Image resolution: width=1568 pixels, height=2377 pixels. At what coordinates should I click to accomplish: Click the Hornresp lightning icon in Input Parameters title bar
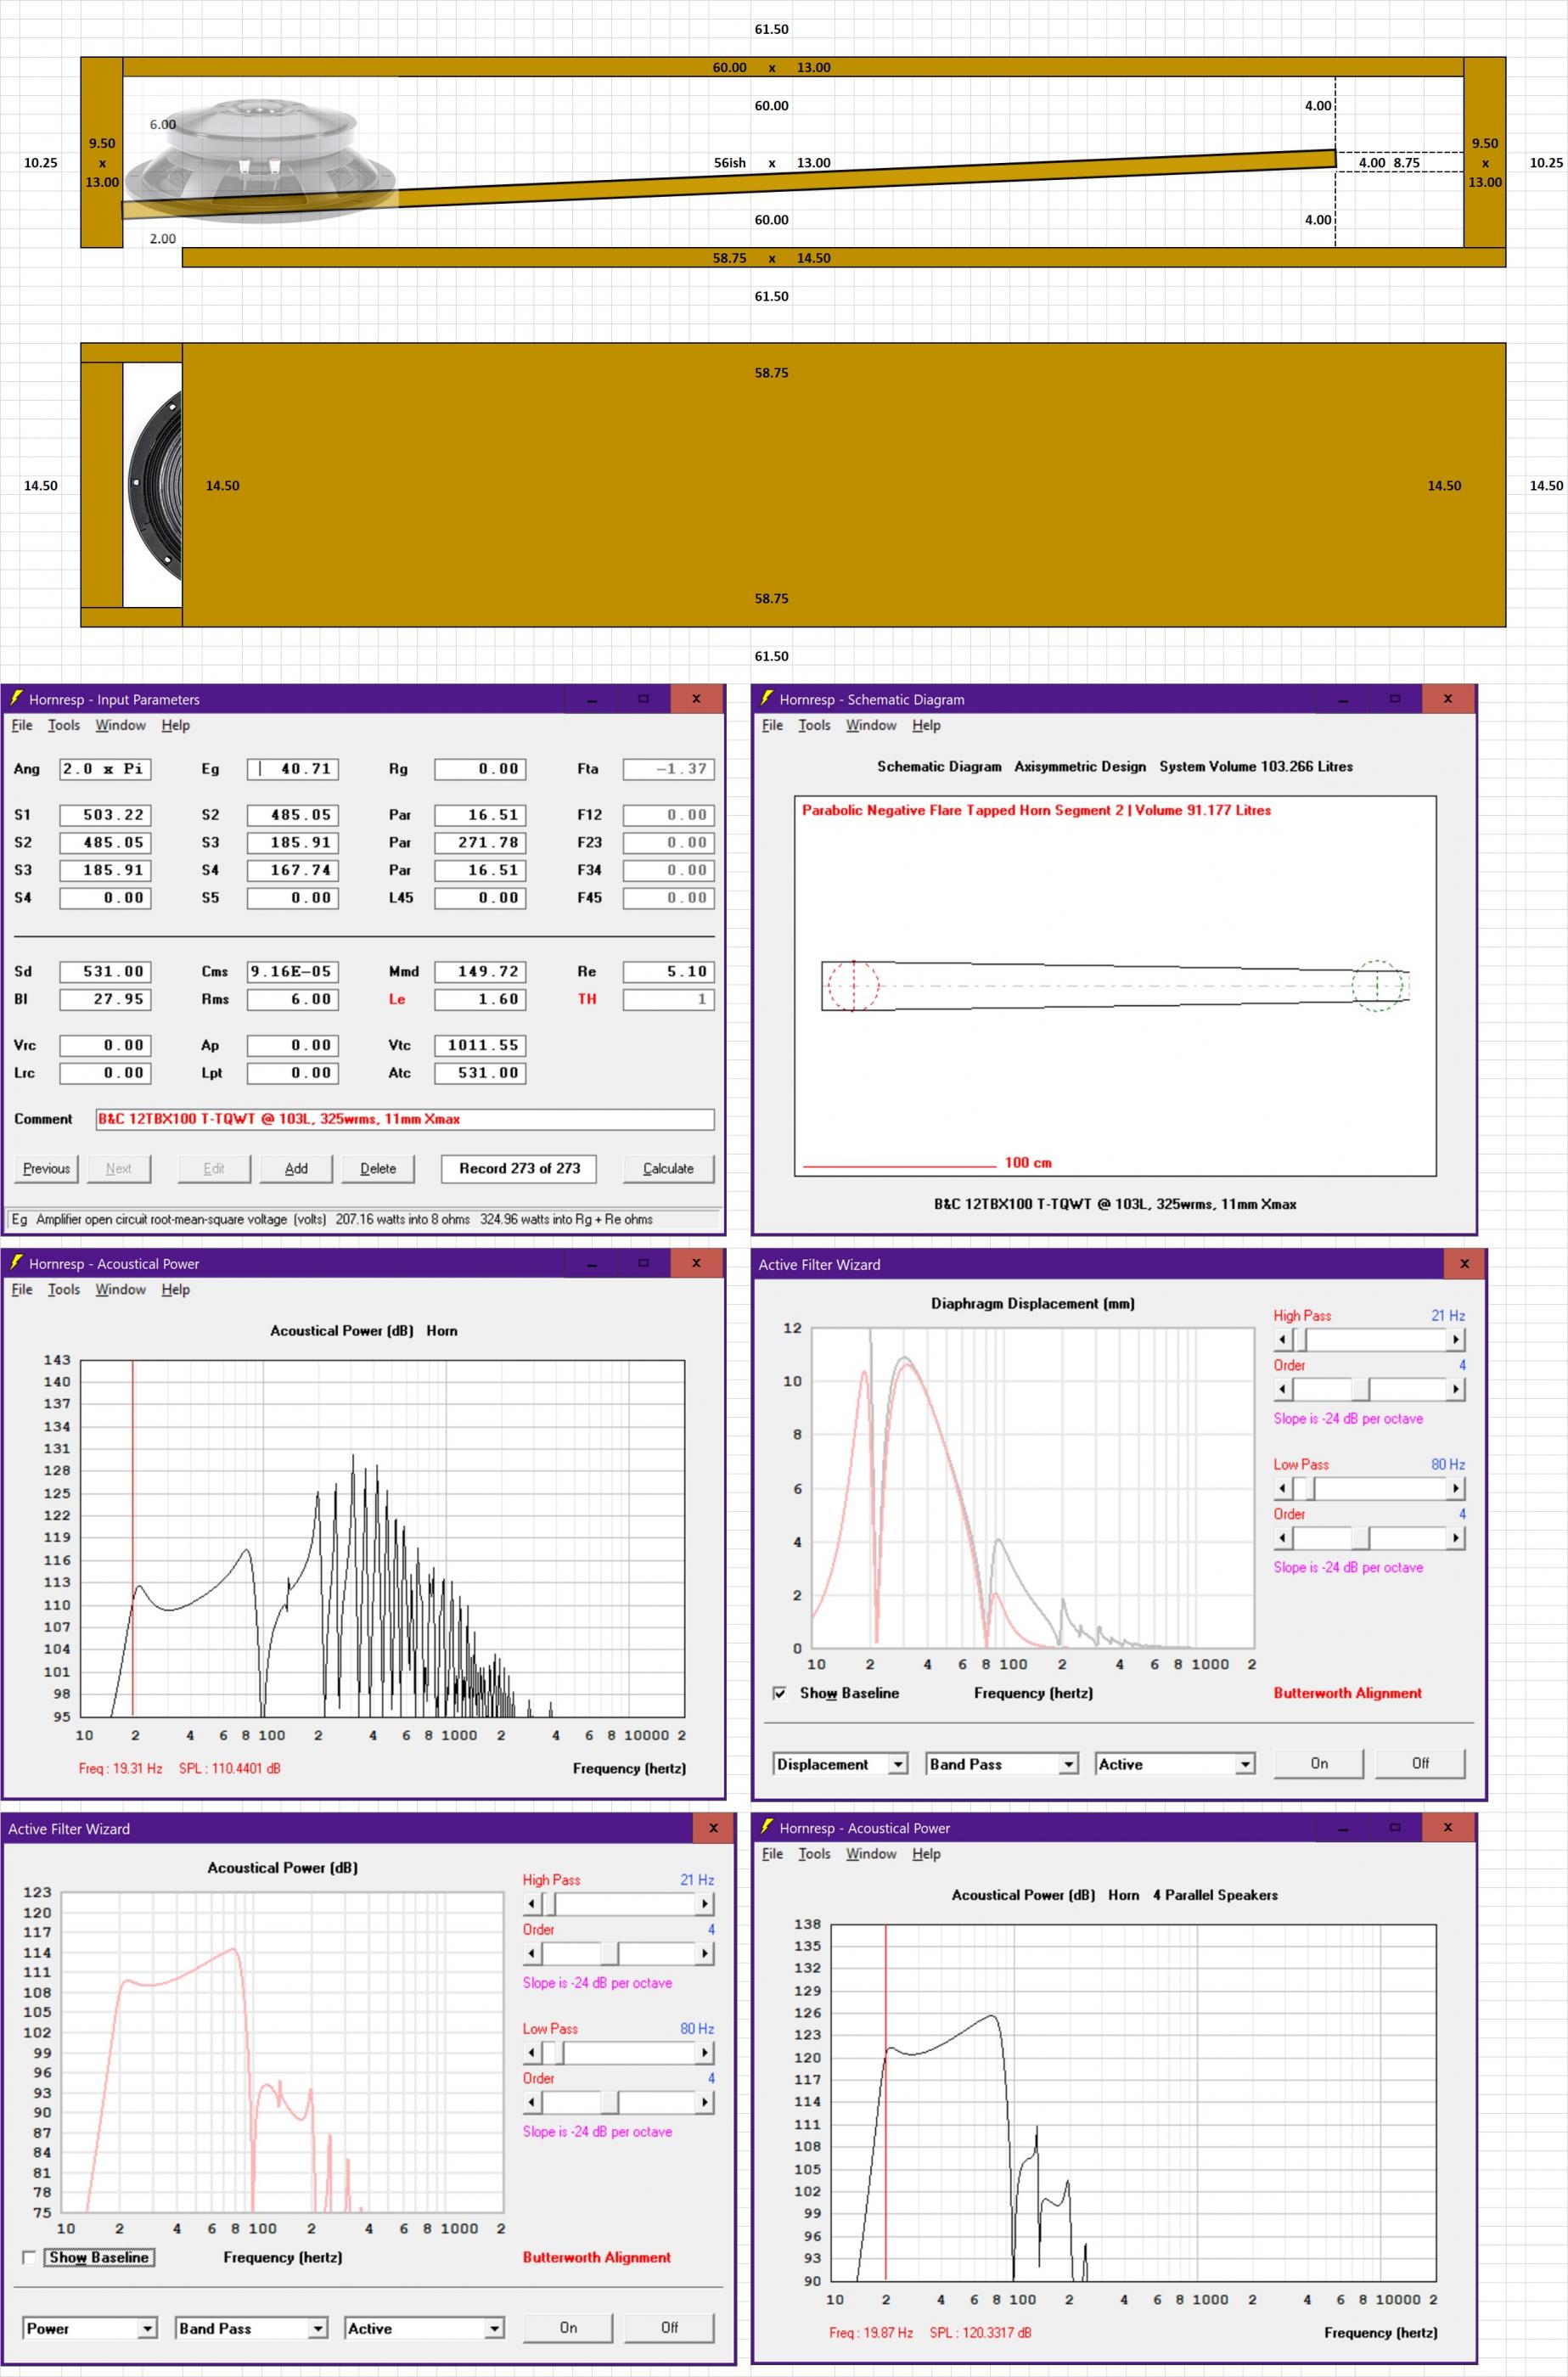tap(16, 698)
